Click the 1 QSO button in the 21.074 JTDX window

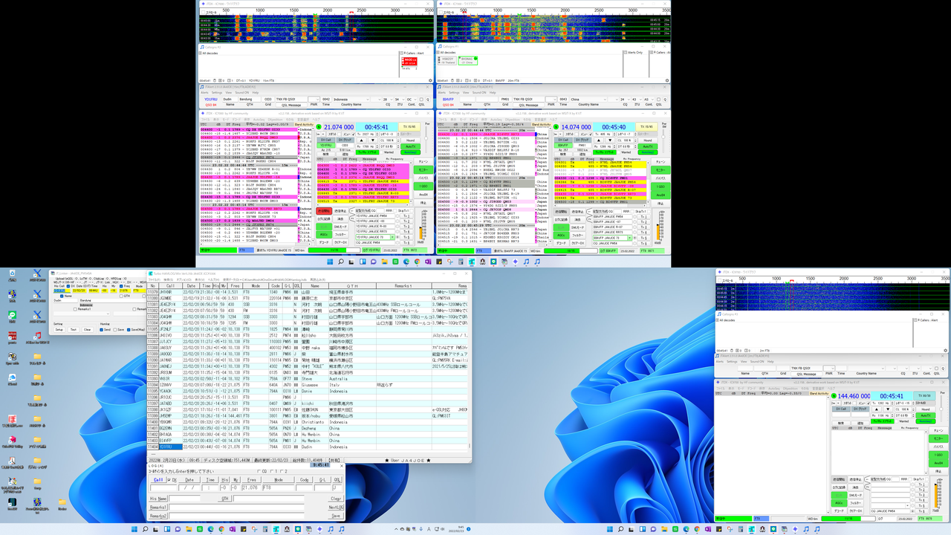(423, 186)
